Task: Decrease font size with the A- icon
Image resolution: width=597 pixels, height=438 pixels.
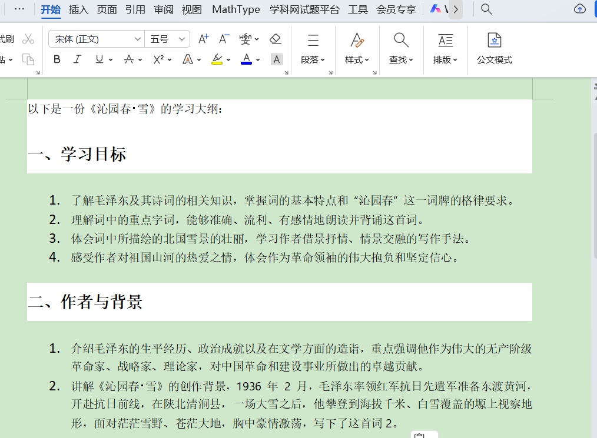Action: click(x=223, y=38)
